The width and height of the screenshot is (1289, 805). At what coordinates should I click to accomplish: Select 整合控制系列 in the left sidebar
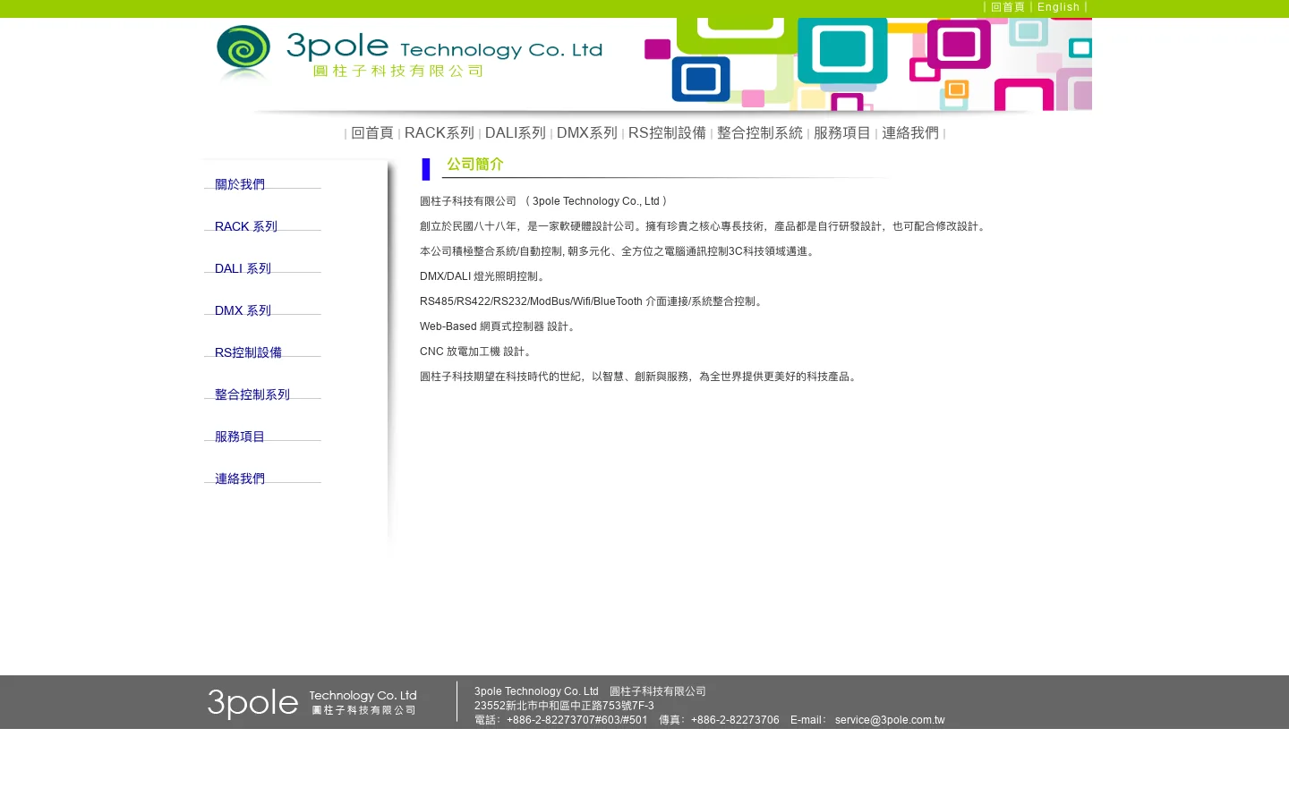point(252,394)
